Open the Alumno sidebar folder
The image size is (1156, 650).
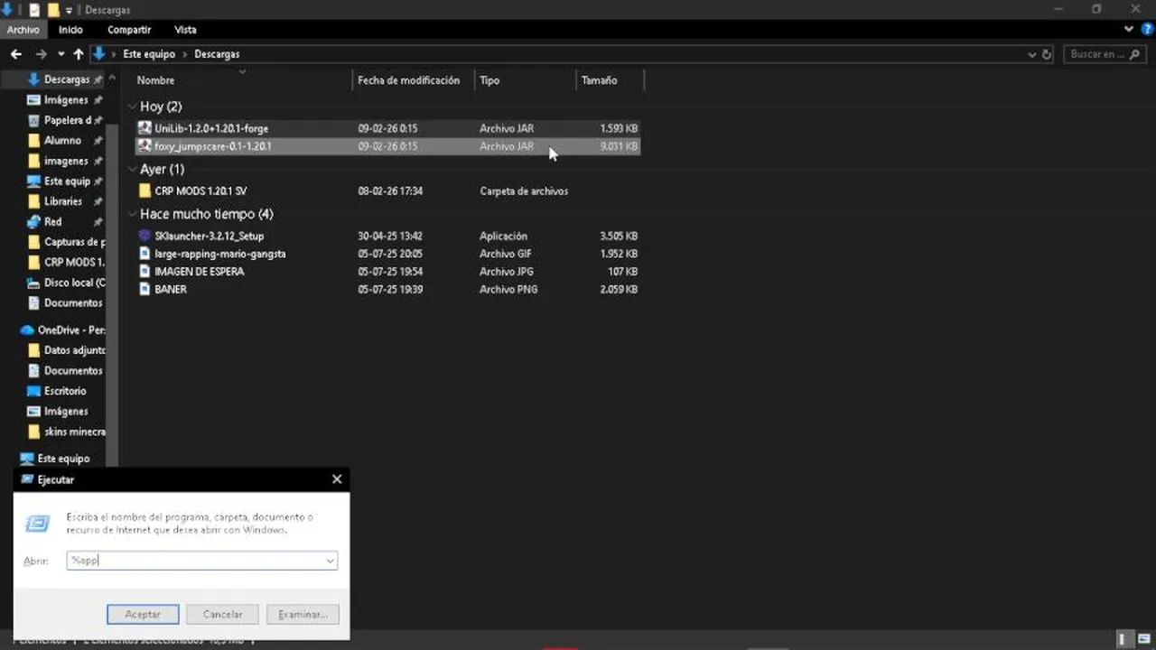click(x=62, y=141)
